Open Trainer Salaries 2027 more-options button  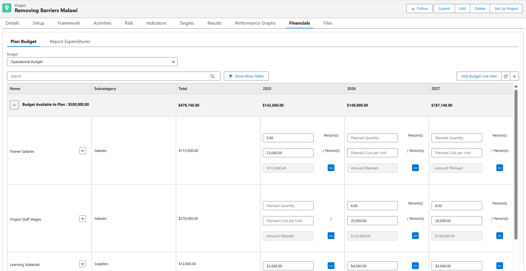500,168
